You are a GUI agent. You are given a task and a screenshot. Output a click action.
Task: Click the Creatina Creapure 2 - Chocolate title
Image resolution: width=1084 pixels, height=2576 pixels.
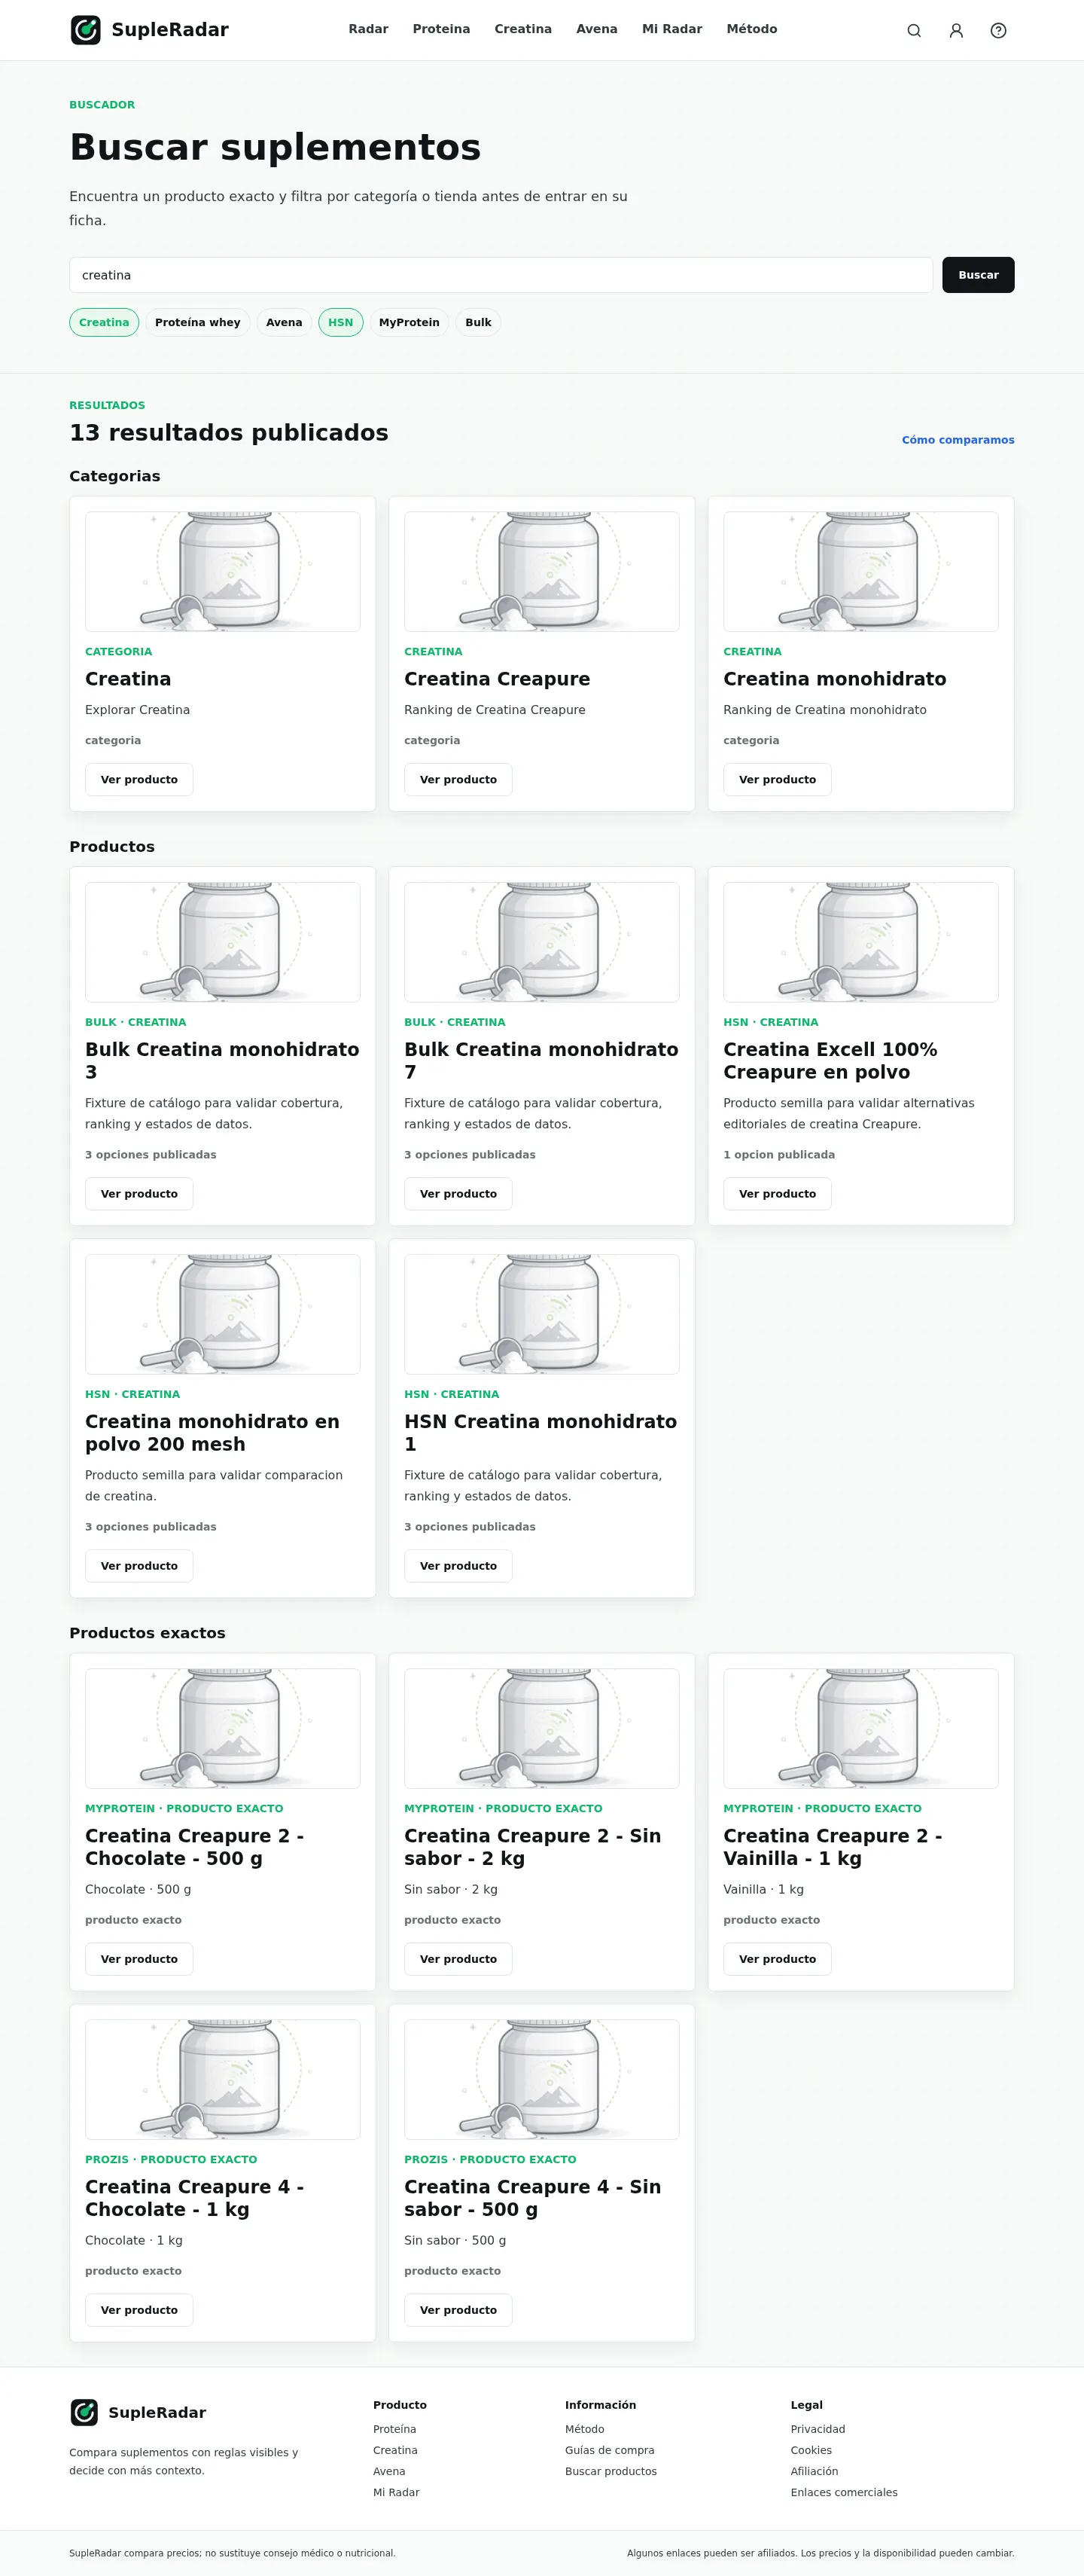tap(193, 1846)
